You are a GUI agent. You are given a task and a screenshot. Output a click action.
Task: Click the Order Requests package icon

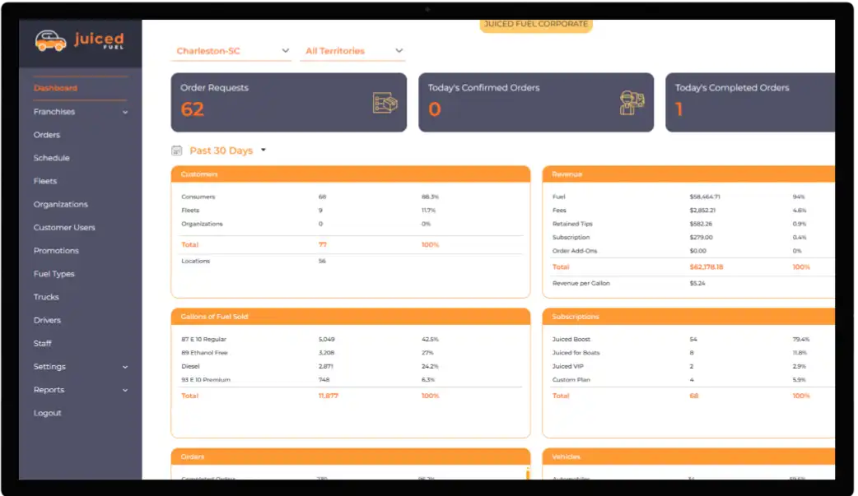(x=385, y=102)
